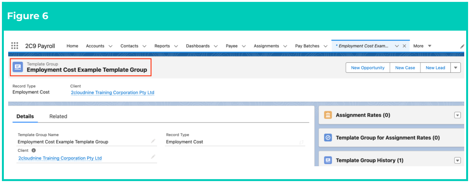Click the Template Group for Assignment Rates icon
This screenshot has height=183, width=470.
tap(328, 137)
